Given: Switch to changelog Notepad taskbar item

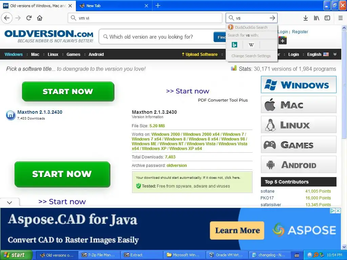Looking at the screenshot, I should 269,255.
